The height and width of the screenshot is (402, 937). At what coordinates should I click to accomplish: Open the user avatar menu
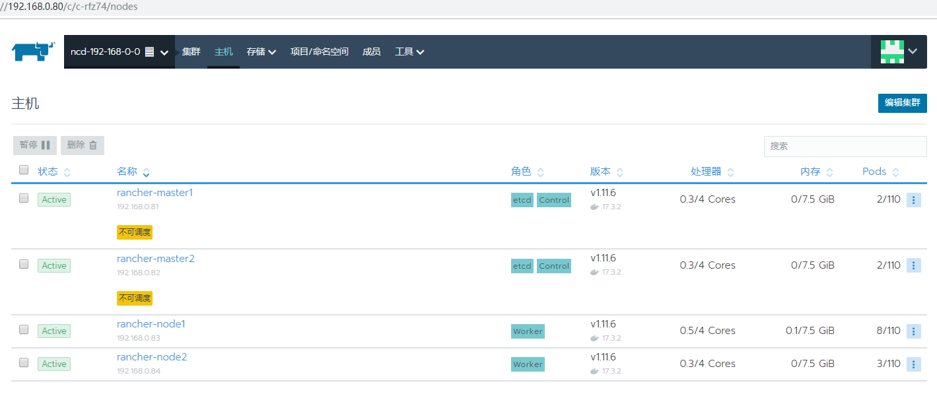[899, 51]
